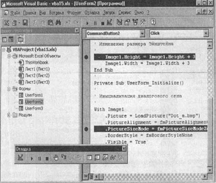Open Watch Window from the Отладка toolbar
This screenshot has height=183, width=216.
(105, 158)
